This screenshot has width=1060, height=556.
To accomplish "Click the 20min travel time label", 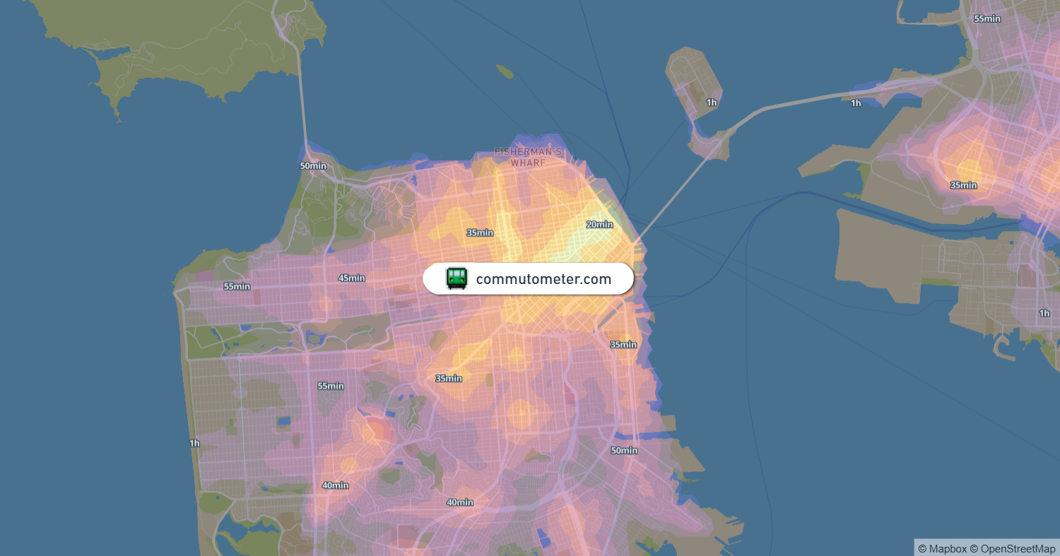I will pyautogui.click(x=599, y=225).
